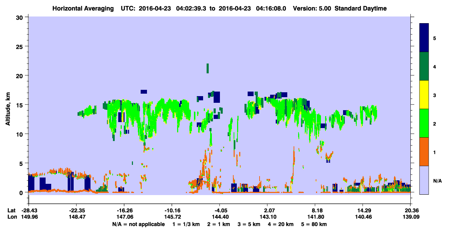Click the bright green colorbar segment labeled 2
The height and width of the screenshot is (234, 456).
tap(424, 123)
